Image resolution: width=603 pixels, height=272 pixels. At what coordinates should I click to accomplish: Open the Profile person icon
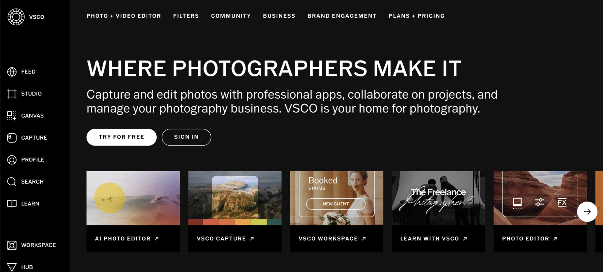coord(12,160)
